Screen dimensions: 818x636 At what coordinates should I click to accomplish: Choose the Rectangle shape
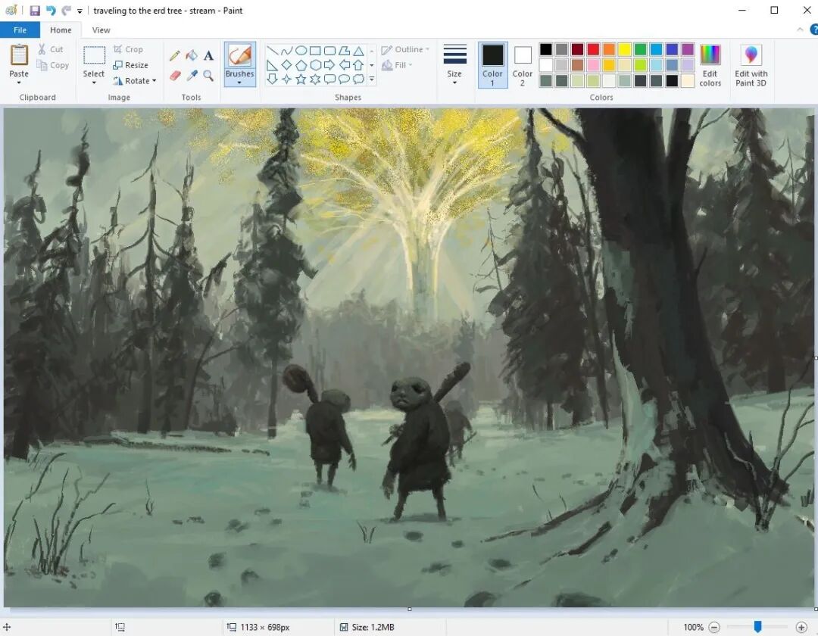point(315,51)
